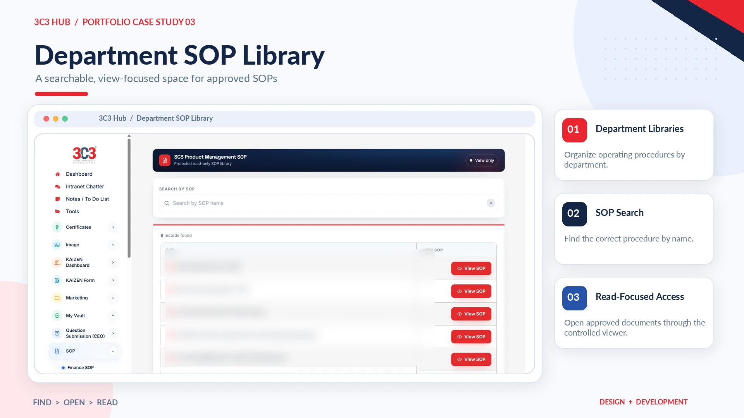Click the sidebar vertical scrollbar
The image size is (744, 418).
pyautogui.click(x=129, y=198)
